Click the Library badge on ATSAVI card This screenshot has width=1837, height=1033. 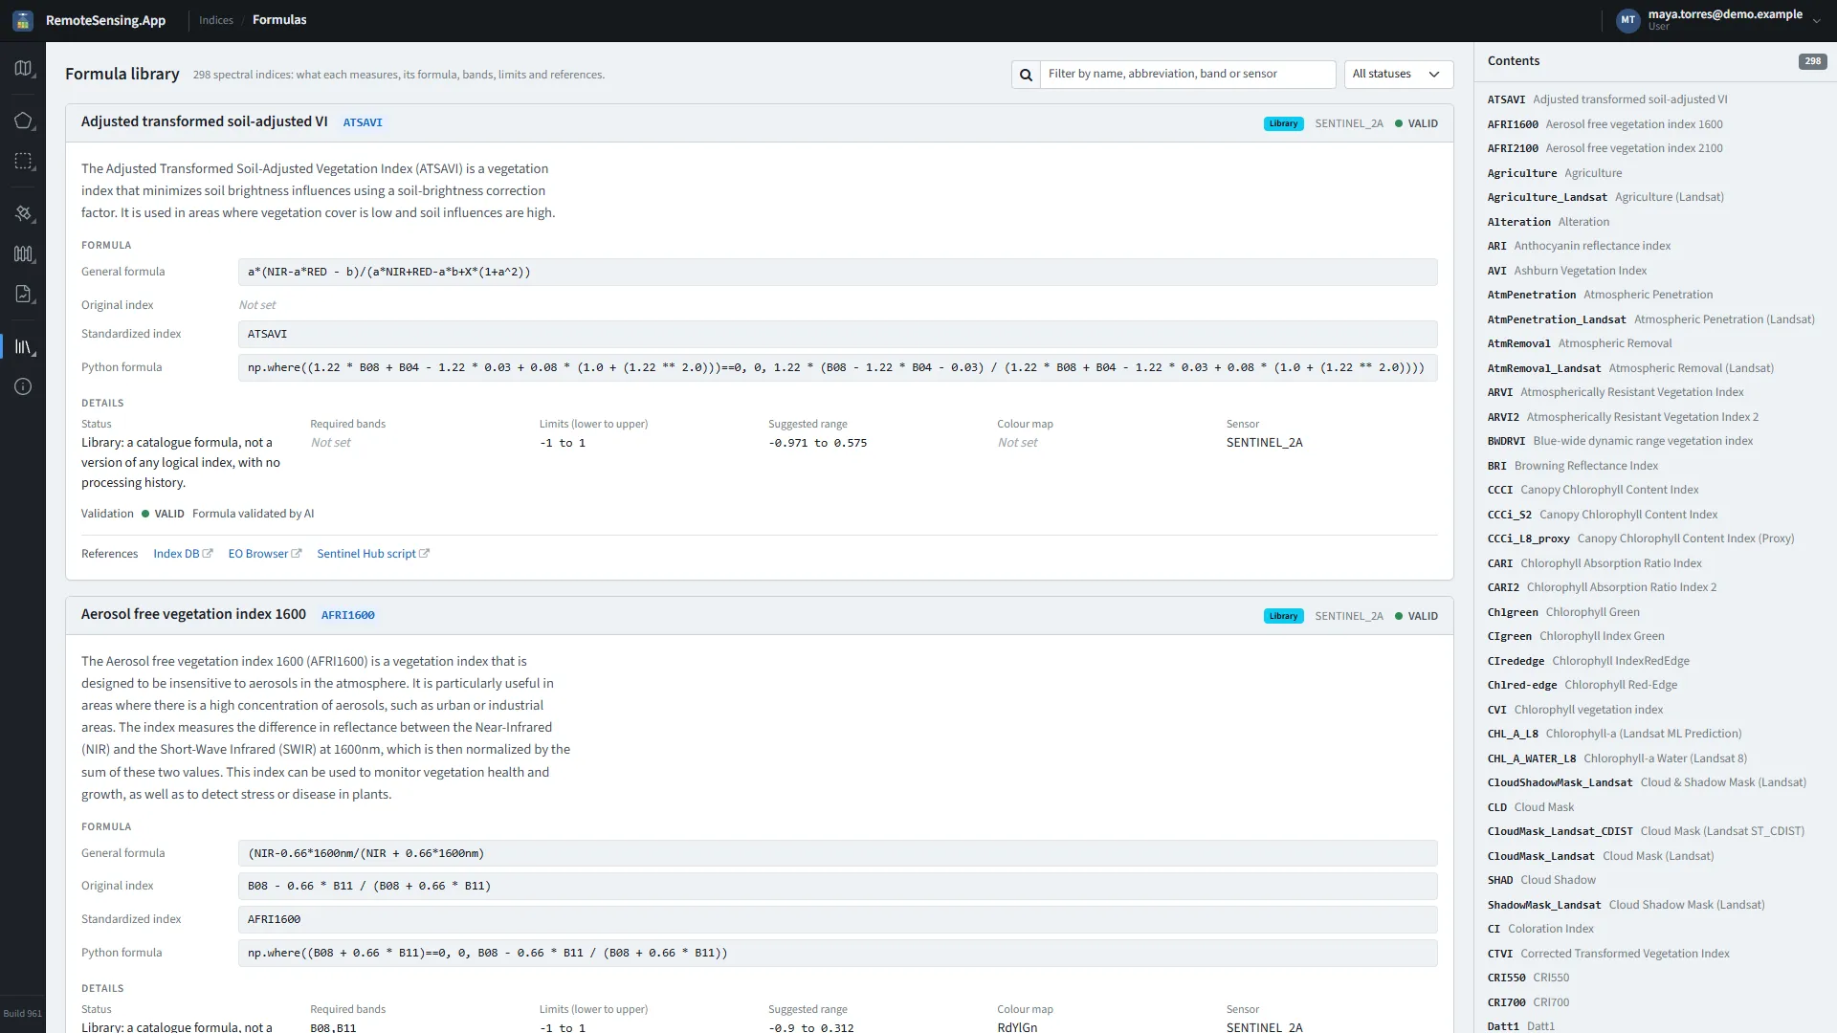pyautogui.click(x=1283, y=123)
